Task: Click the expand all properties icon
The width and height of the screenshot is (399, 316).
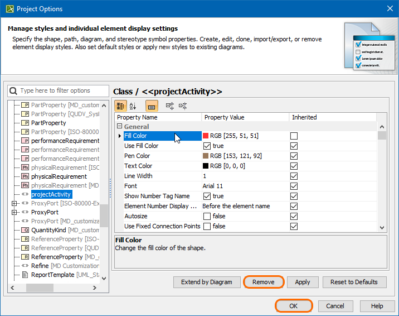Action: [170, 106]
